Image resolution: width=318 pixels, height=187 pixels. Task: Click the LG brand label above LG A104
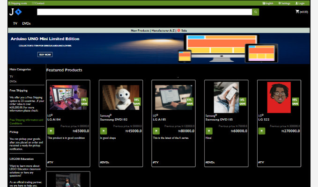(50, 115)
